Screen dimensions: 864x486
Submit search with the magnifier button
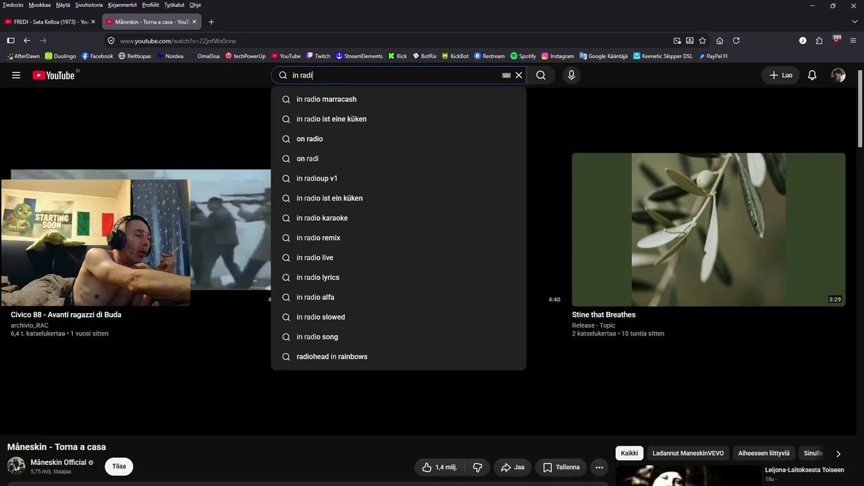(x=541, y=76)
